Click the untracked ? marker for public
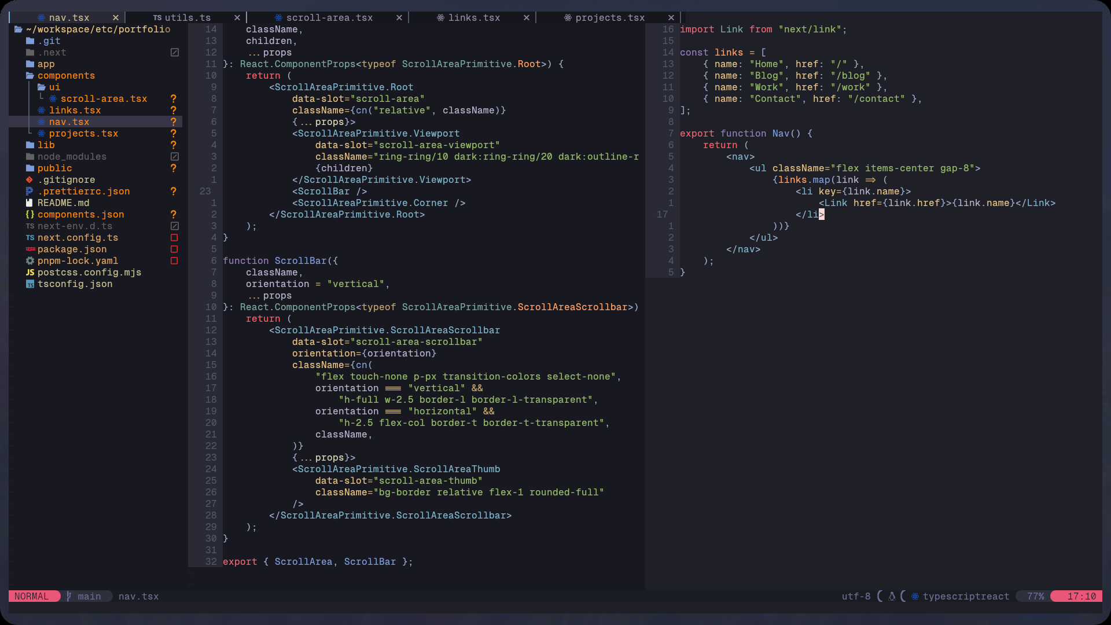 point(174,168)
